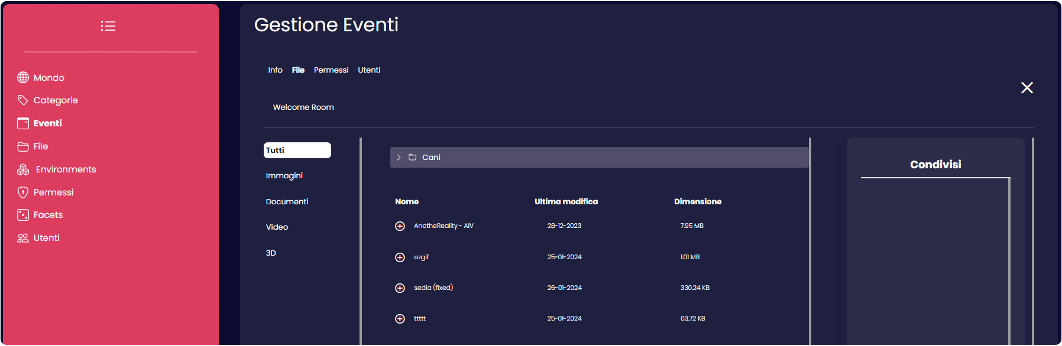Expand the Cani folder chevron
Image resolution: width=1062 pixels, height=346 pixels.
(x=399, y=157)
